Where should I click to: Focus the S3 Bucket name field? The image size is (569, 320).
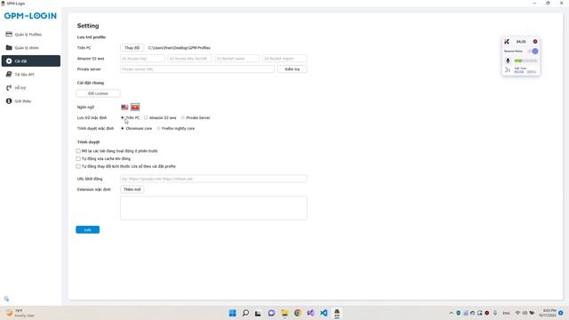(x=237, y=59)
